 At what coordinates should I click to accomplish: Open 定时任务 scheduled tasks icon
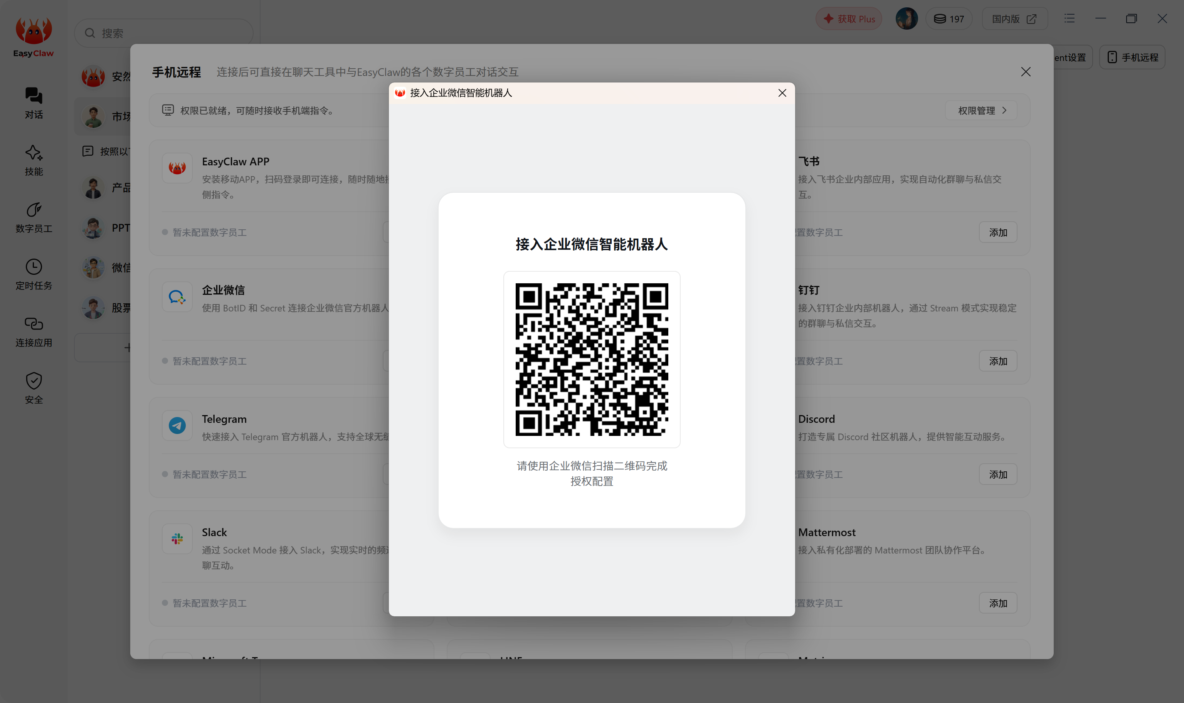click(34, 274)
